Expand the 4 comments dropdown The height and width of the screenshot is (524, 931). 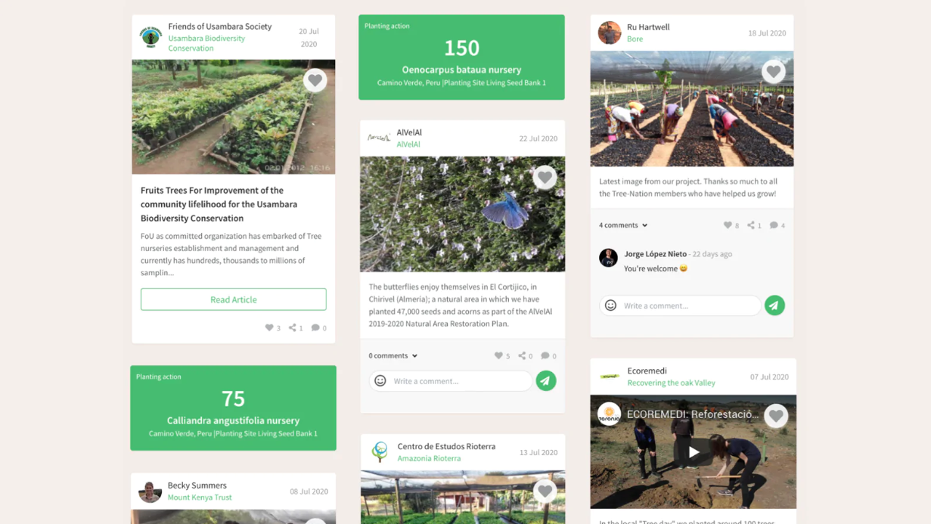tap(623, 225)
